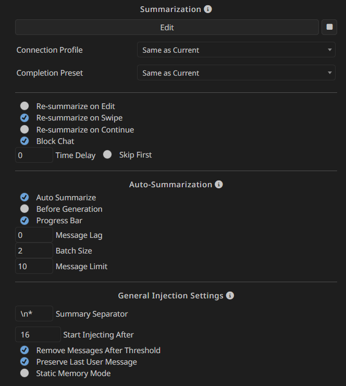Uncheck Remove Messages After Threshold
346x386 pixels.
(x=24, y=350)
